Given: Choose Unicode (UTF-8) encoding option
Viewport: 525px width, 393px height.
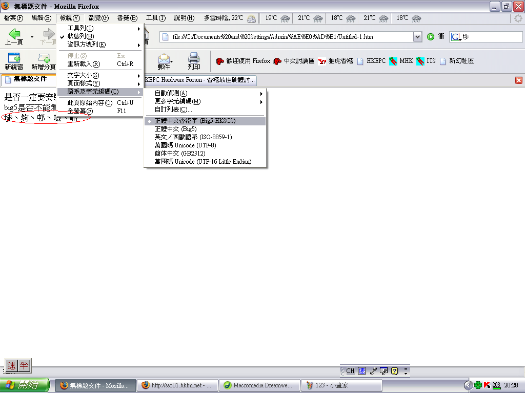Looking at the screenshot, I should click(185, 145).
